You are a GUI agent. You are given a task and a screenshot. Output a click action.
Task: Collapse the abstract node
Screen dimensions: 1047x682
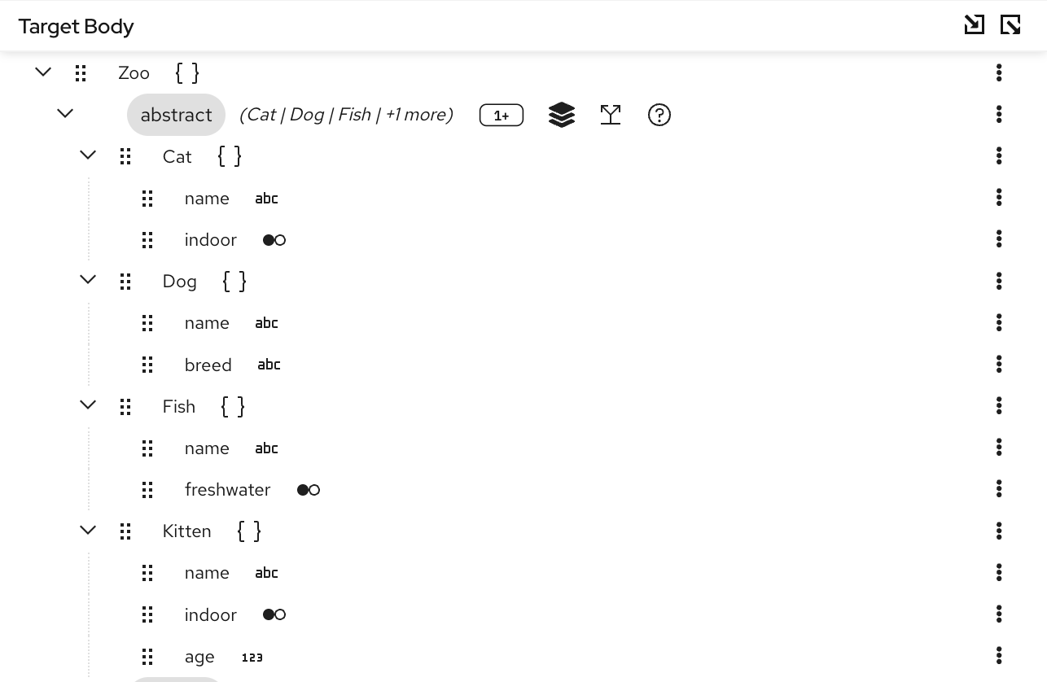(65, 114)
